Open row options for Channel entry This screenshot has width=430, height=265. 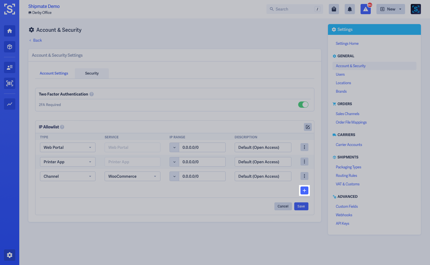coord(304,176)
